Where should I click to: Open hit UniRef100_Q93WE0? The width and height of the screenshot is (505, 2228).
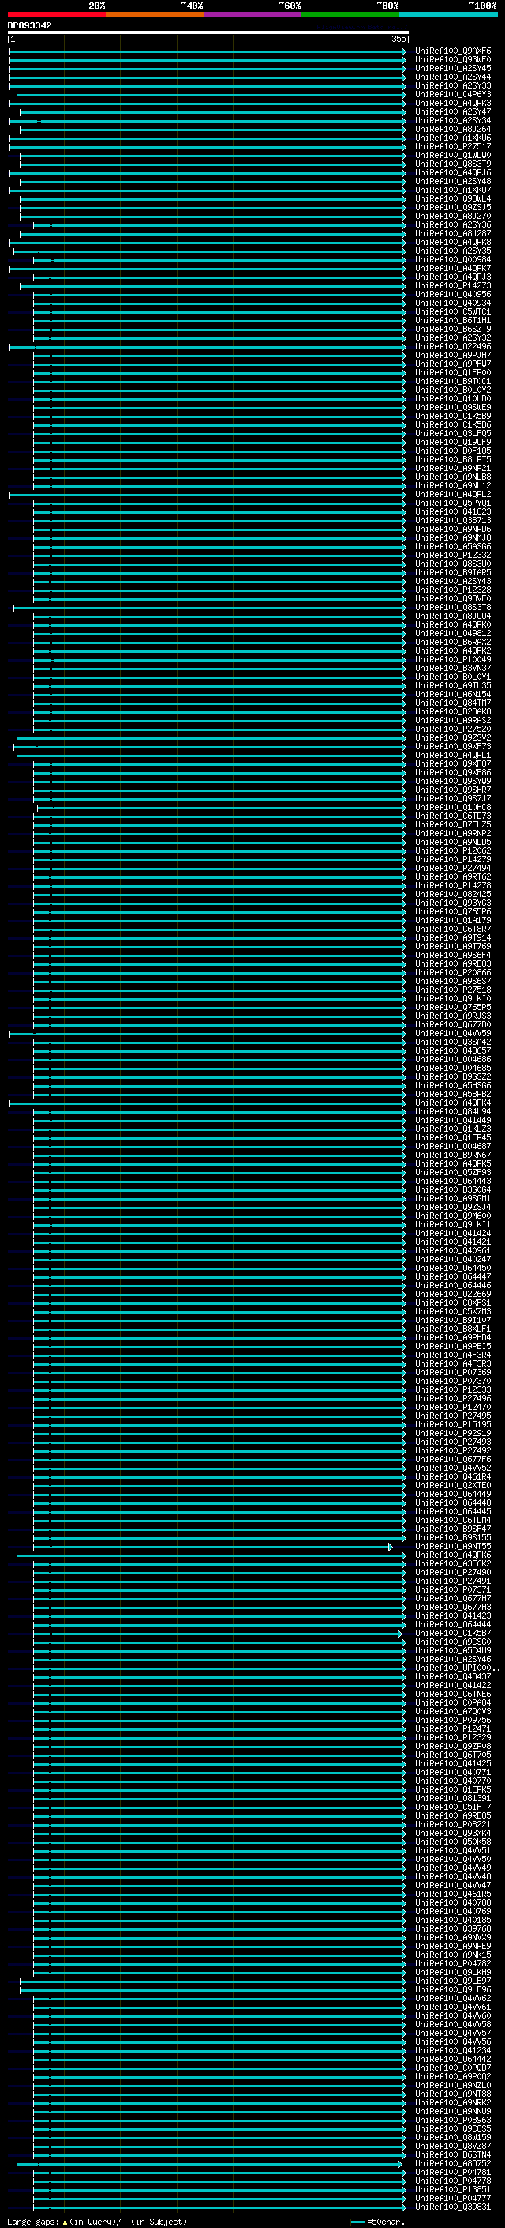[453, 60]
